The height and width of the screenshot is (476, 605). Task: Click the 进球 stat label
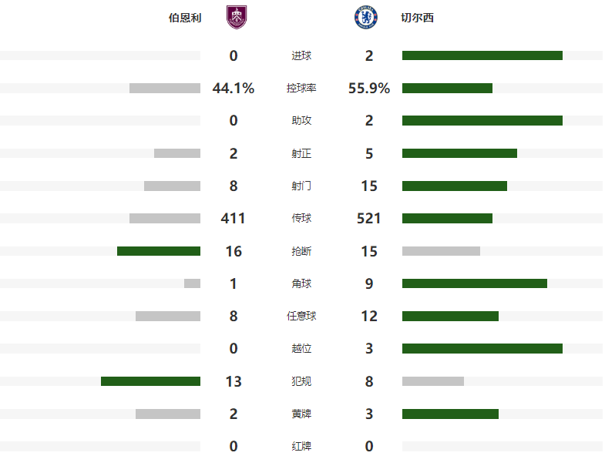[301, 55]
